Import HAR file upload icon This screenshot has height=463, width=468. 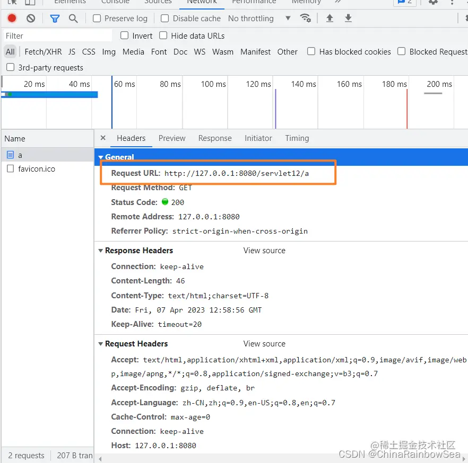click(x=330, y=18)
